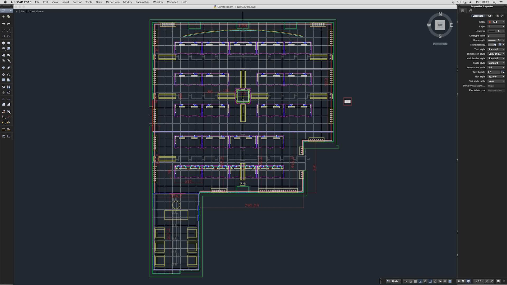Select the Rotate tool
The image size is (507, 285).
(x=9, y=75)
